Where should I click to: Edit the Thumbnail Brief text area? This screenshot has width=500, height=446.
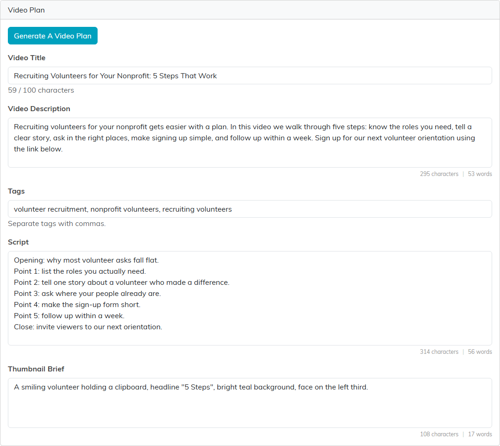[x=250, y=403]
